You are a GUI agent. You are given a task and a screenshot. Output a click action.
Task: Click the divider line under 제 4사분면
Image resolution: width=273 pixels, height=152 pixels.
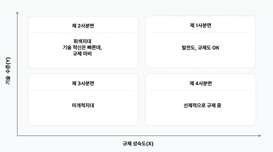click(x=200, y=90)
